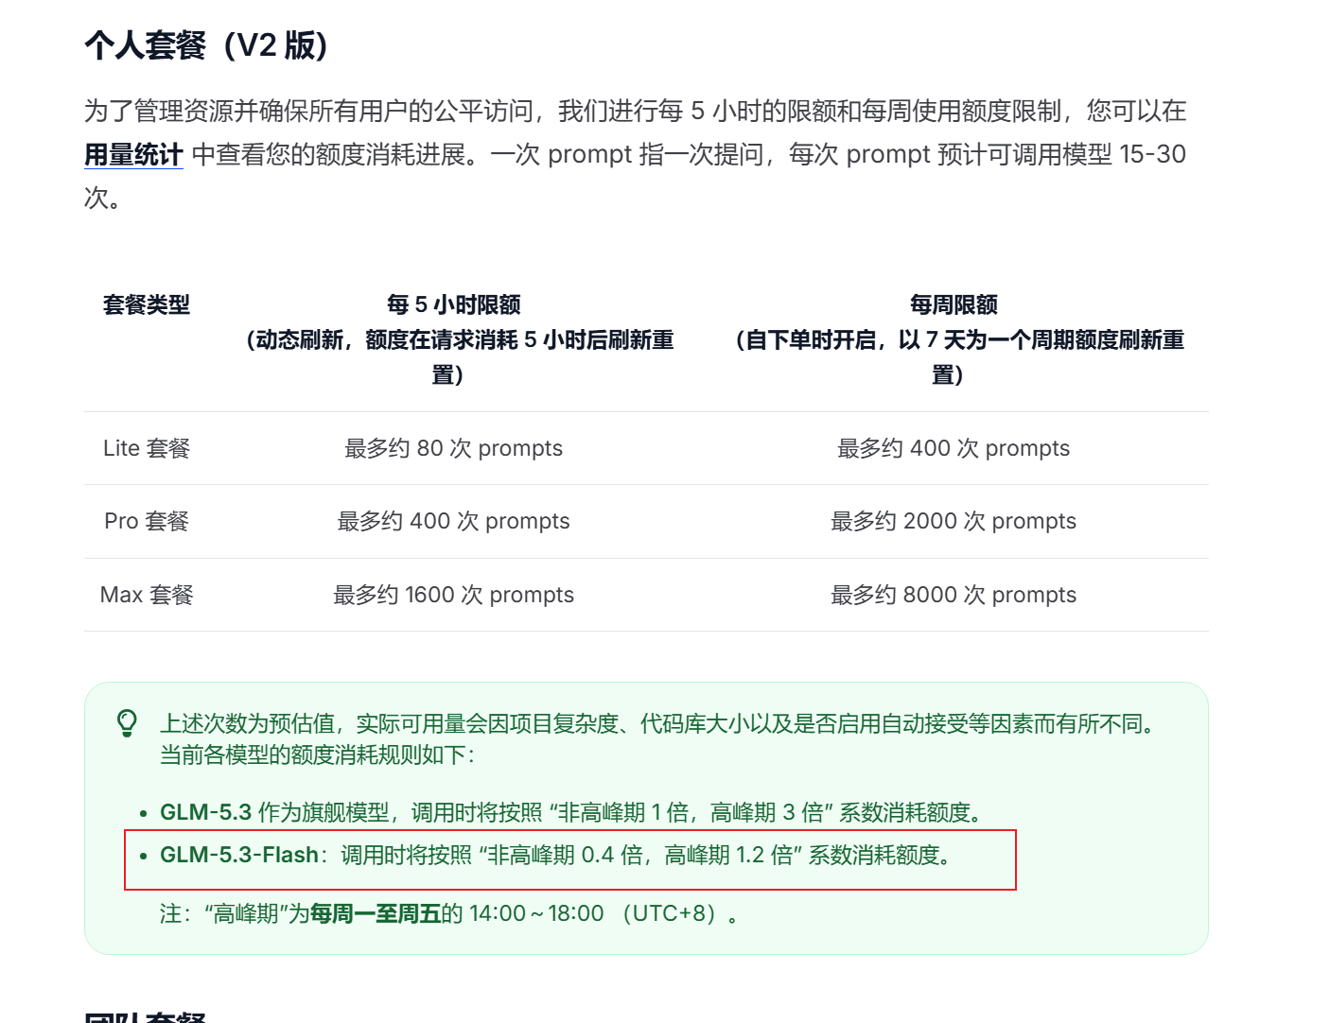
Task: Select the Pro 套餐 row label
Action: point(147,521)
